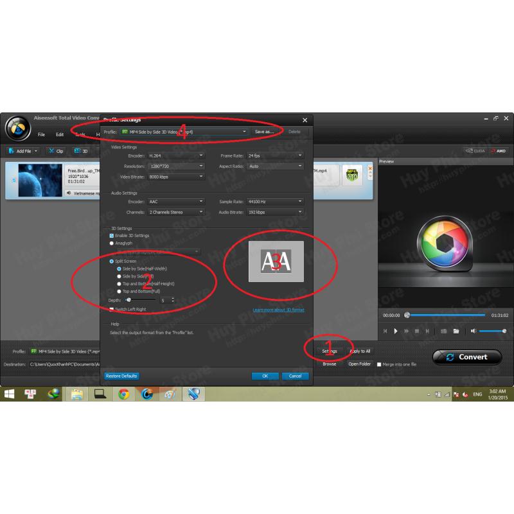
Task: Click Cancel in Profile Settings
Action: [x=295, y=376]
